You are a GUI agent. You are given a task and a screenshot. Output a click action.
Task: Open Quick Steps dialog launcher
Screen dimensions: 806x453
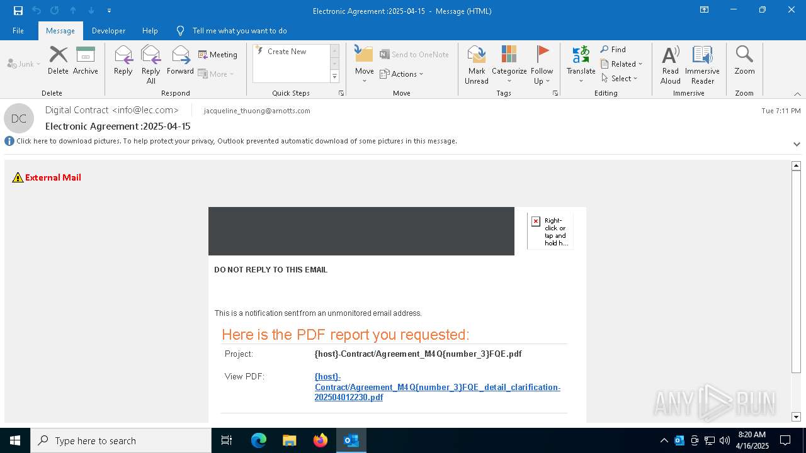[x=341, y=93]
